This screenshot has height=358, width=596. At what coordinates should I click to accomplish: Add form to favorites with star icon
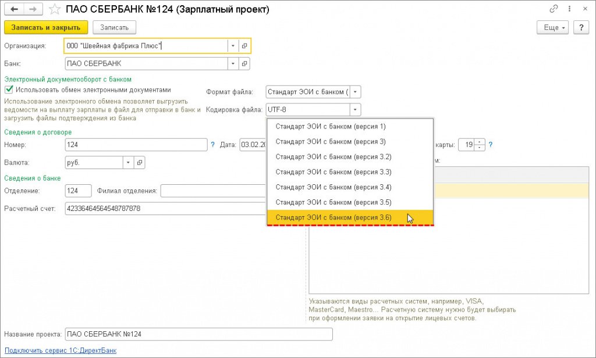coord(54,9)
